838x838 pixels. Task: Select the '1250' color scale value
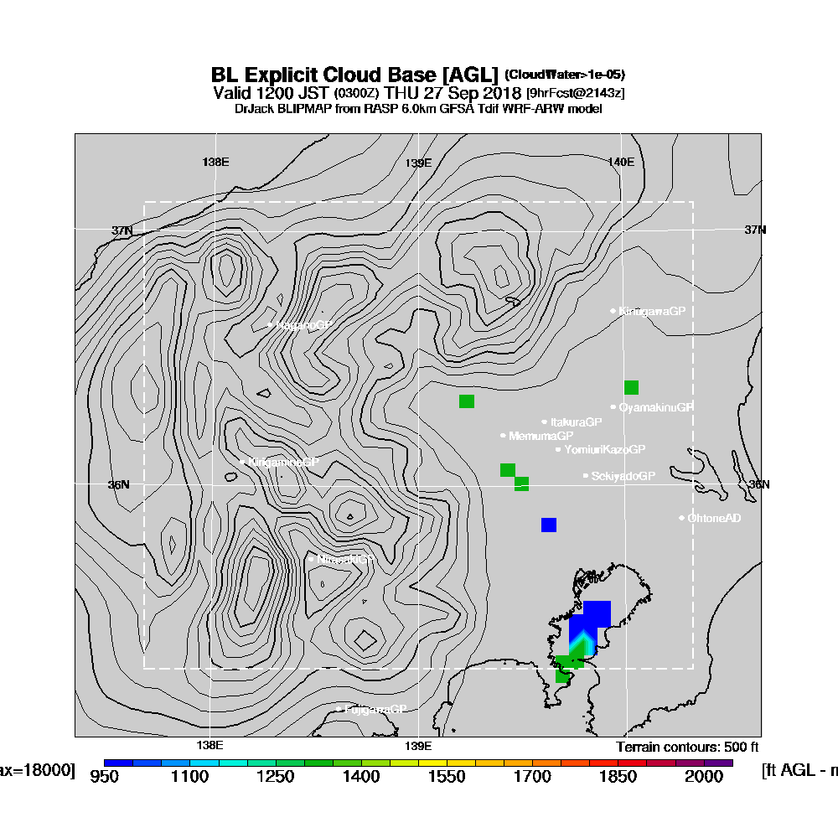point(275,777)
